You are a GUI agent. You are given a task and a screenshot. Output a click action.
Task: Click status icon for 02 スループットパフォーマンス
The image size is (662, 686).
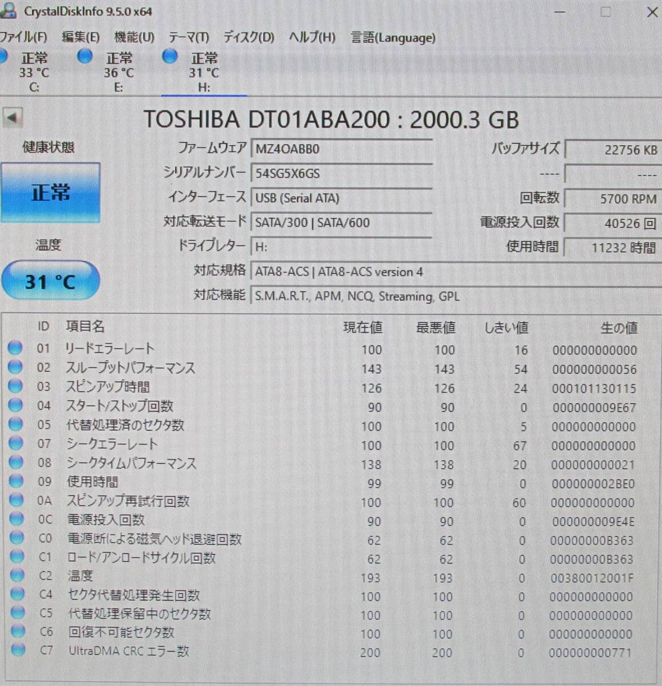pos(15,366)
